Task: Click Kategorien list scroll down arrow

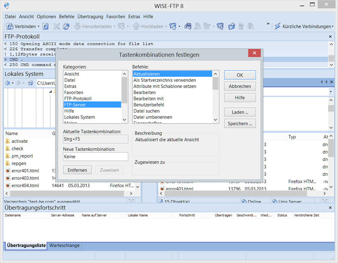Action: 124,120
